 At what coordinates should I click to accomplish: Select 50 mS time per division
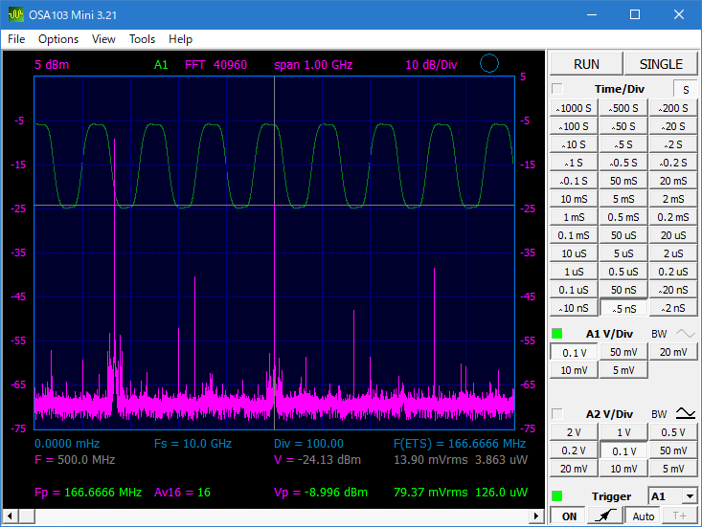coord(623,181)
